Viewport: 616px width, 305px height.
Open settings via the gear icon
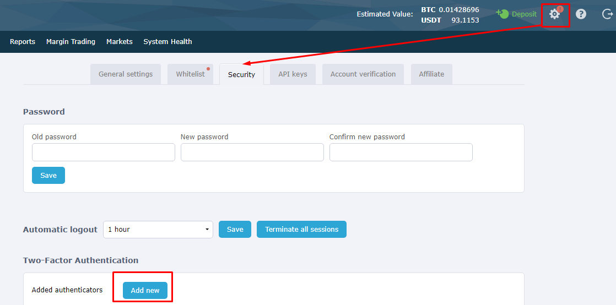554,14
